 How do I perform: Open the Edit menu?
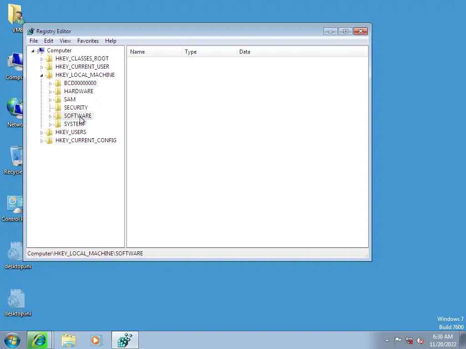pos(49,41)
